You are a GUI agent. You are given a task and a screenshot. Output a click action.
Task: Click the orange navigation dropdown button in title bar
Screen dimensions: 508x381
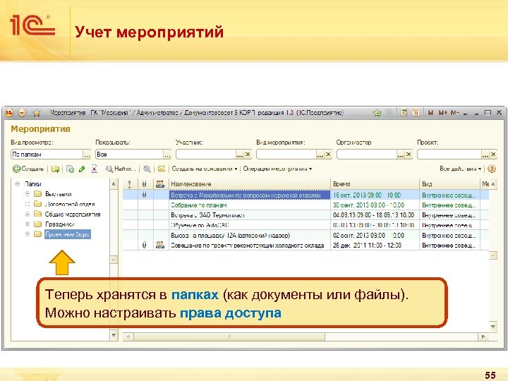(22, 113)
